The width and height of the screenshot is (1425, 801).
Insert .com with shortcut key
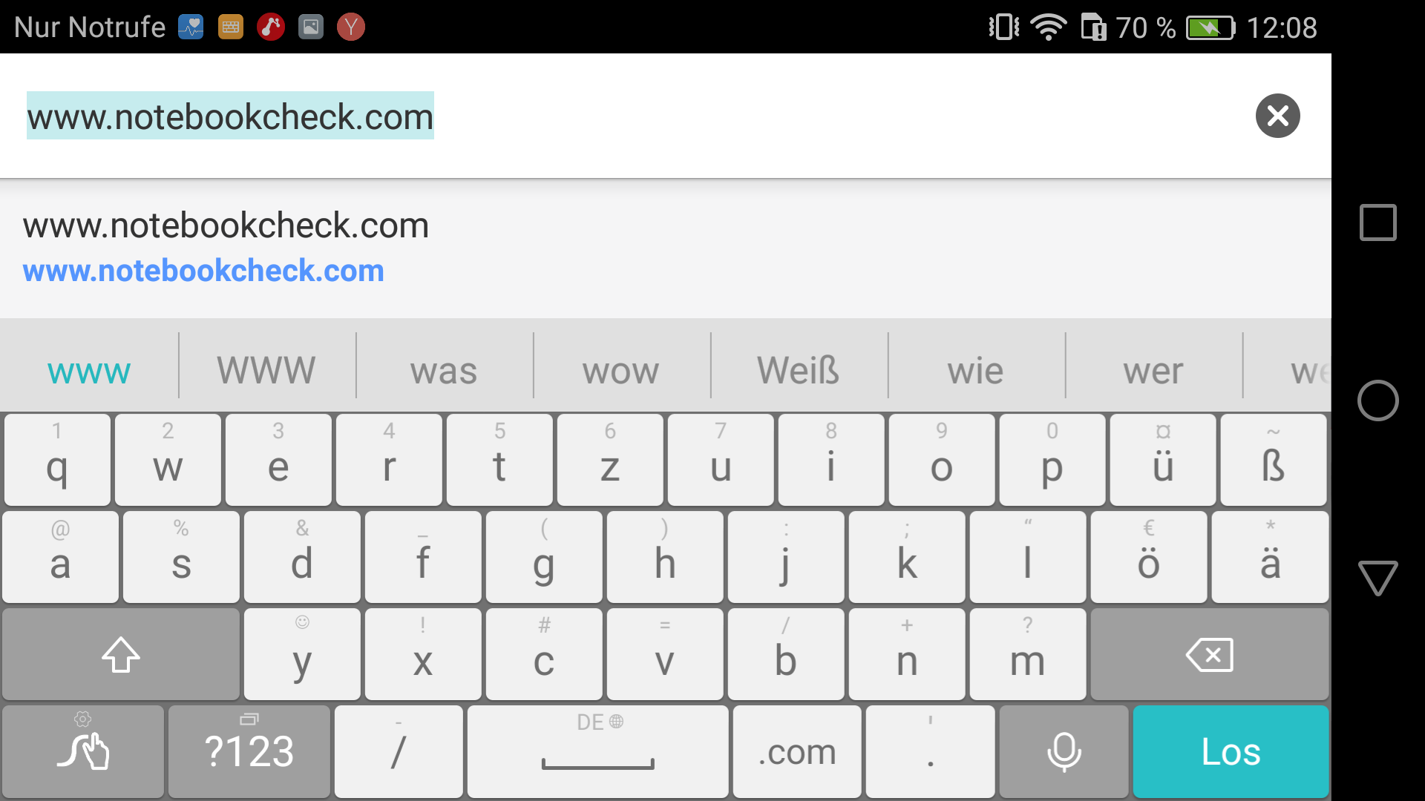[x=797, y=752]
